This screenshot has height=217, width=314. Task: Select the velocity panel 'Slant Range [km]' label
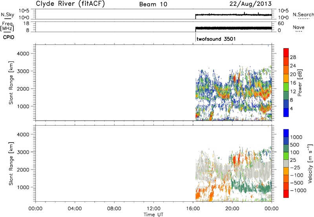pyautogui.click(x=11, y=164)
